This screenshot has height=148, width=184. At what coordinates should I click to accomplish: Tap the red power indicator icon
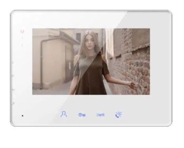click(x=22, y=31)
